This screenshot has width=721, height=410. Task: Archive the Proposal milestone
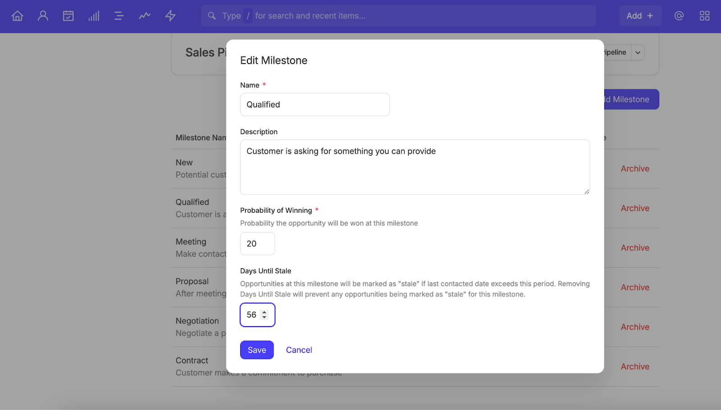(635, 287)
